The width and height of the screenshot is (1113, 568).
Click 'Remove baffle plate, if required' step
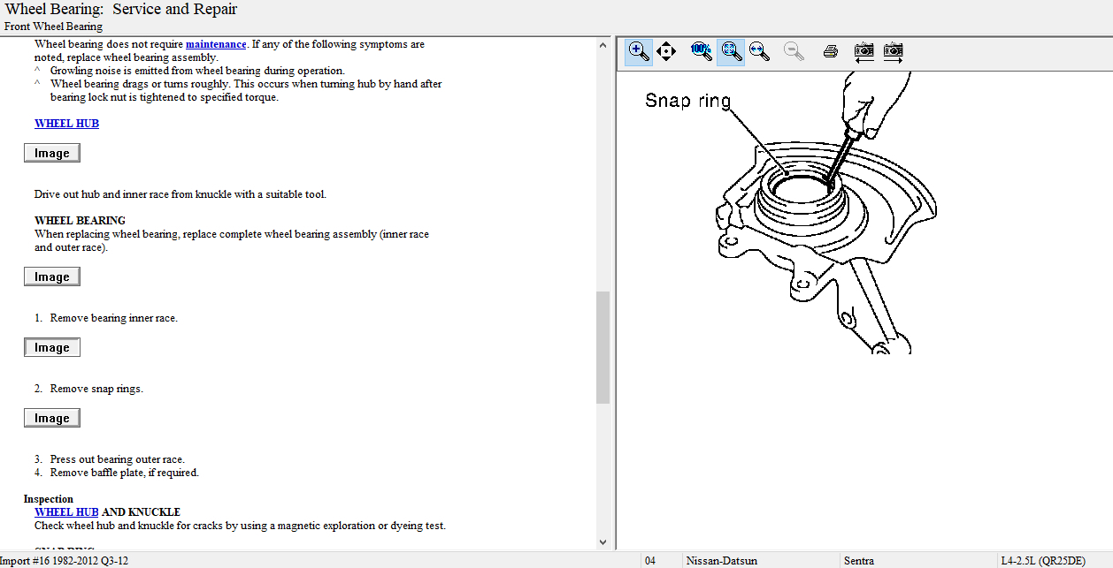[125, 473]
